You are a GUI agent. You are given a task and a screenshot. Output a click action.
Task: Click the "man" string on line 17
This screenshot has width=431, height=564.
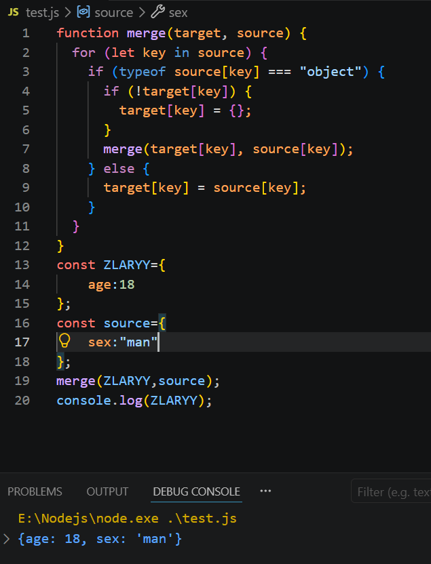pos(138,342)
